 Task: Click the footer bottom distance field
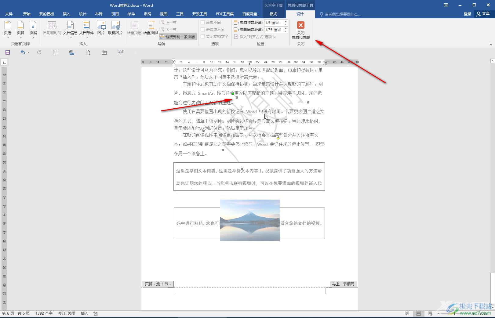(274, 30)
